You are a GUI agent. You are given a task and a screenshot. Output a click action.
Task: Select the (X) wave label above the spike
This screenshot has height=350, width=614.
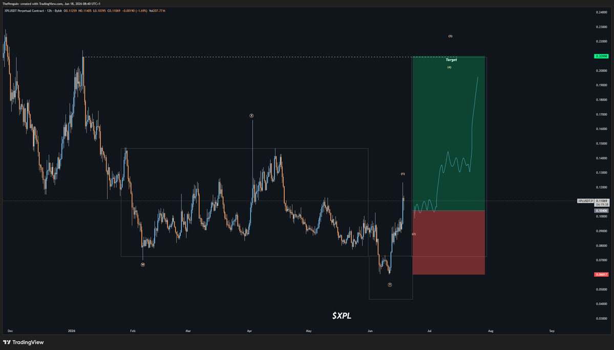click(x=252, y=116)
